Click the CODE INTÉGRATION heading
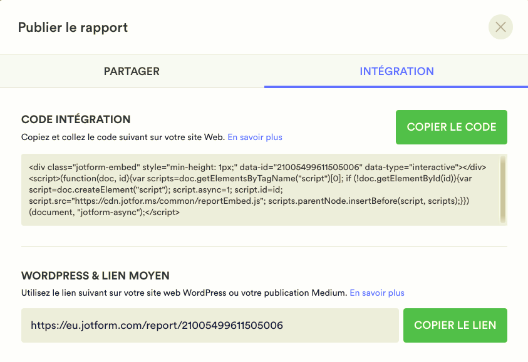 point(76,119)
